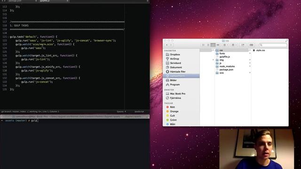
Task: Switch Finder to column view
Action: pyautogui.click(x=213, y=45)
